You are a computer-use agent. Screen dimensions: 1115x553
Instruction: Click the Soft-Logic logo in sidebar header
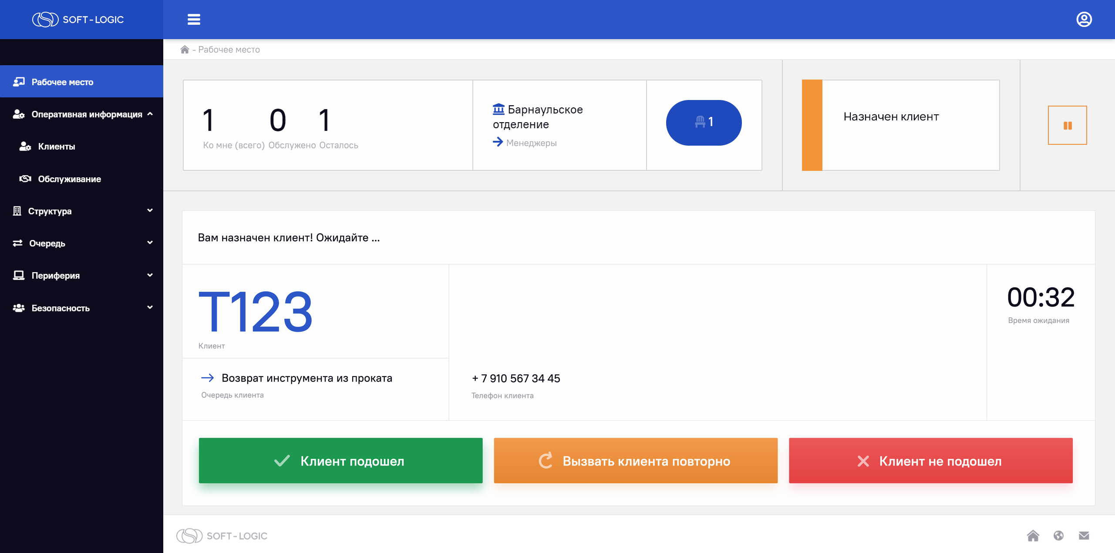pos(78,20)
